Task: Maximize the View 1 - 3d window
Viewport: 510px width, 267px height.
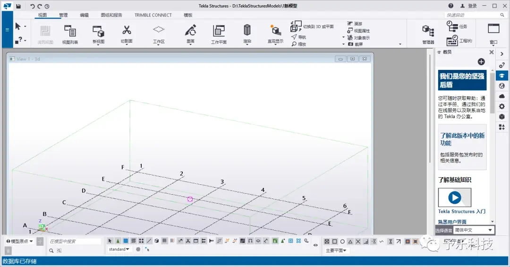Action: point(353,59)
